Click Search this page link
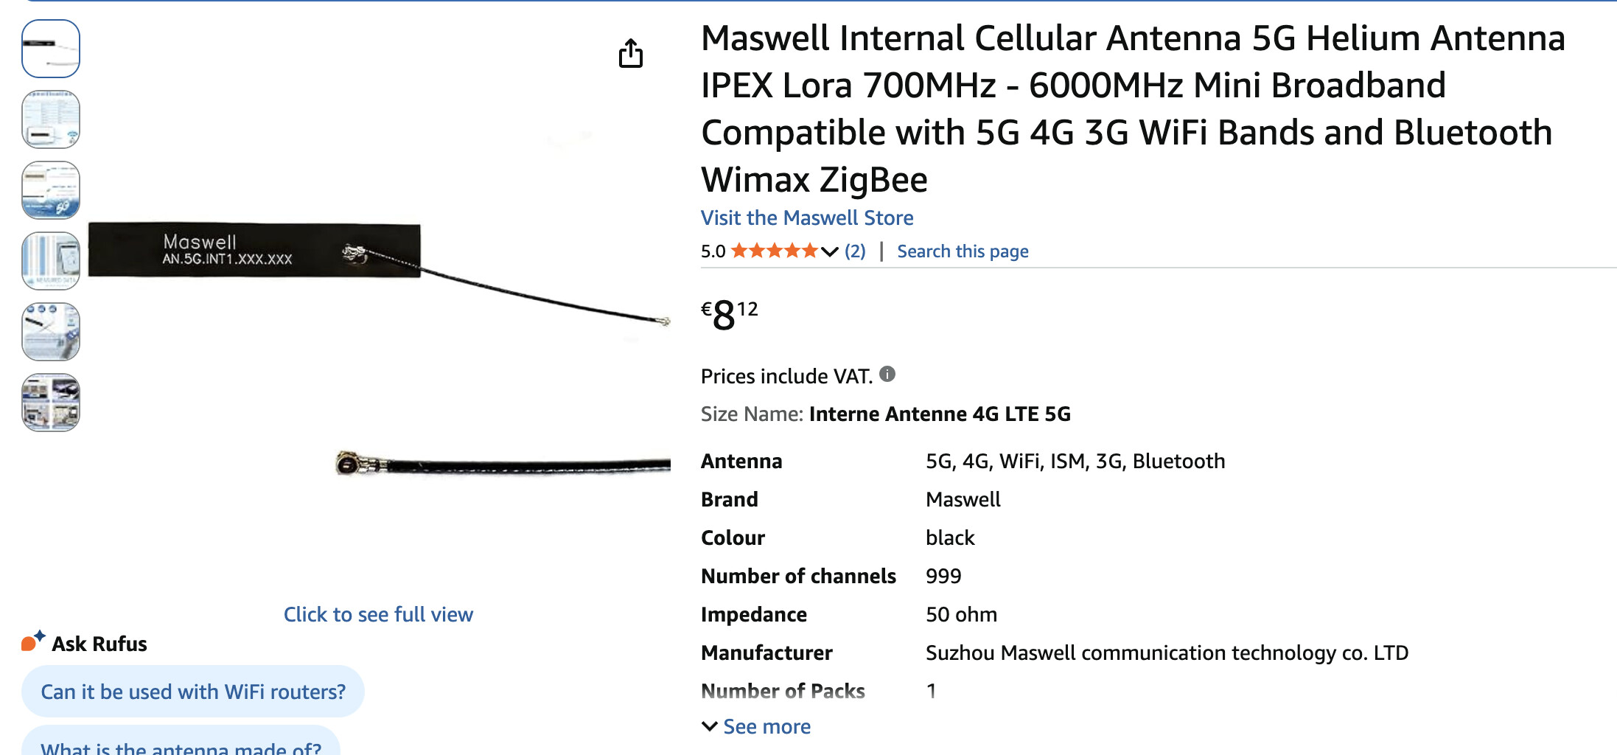 pos(963,251)
